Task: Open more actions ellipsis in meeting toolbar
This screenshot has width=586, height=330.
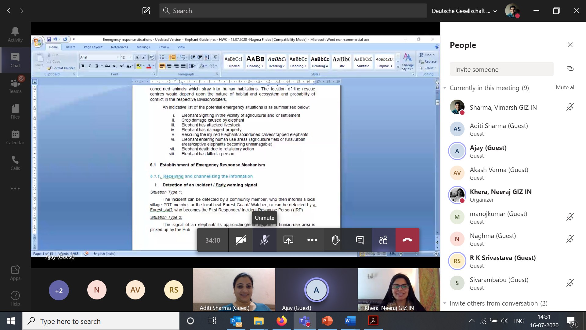Action: 312,240
